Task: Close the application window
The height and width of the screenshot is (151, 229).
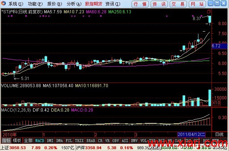Action: 224,4
